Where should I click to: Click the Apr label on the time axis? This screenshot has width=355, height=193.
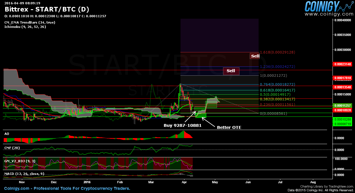(x=184, y=182)
